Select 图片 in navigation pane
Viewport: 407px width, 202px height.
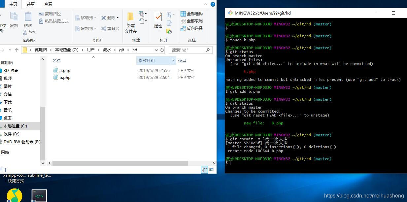point(8,86)
